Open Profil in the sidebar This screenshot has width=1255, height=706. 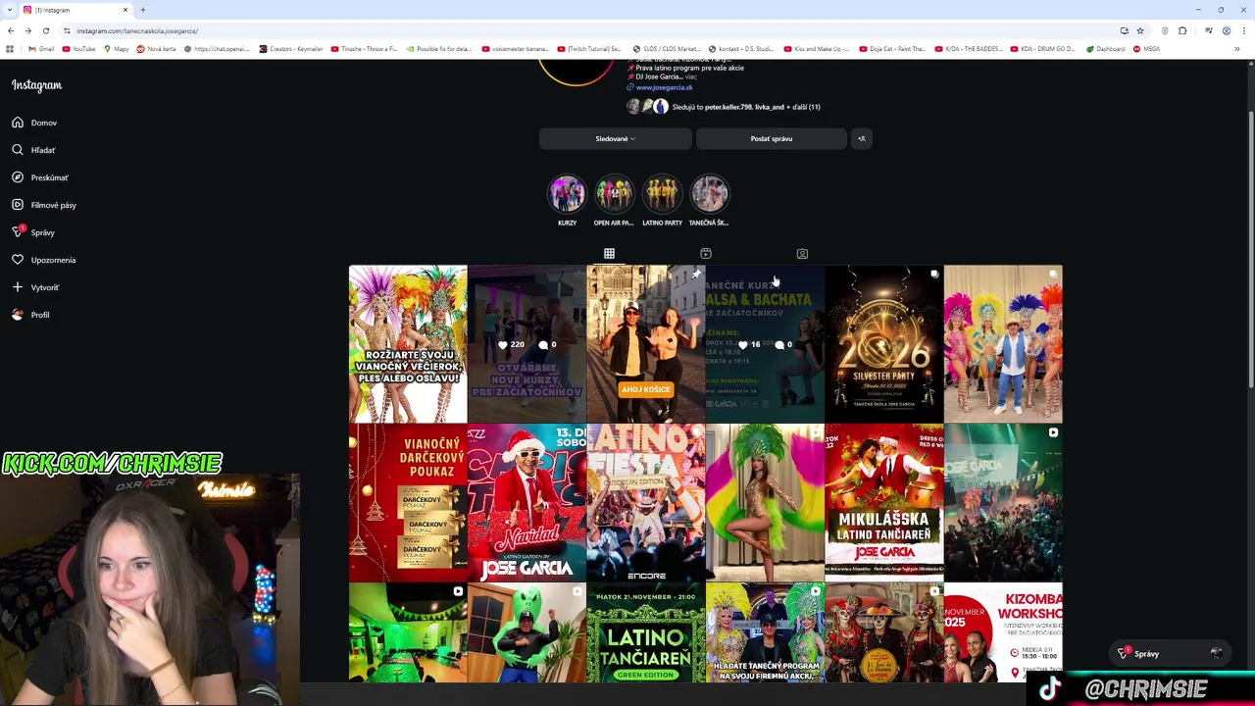click(x=31, y=315)
